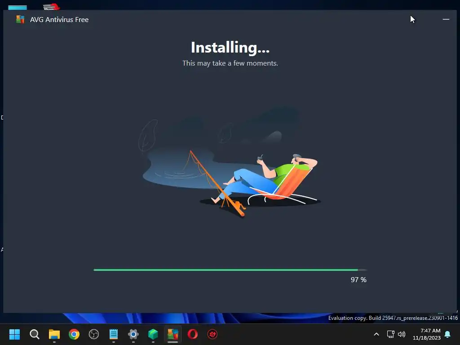Click the AVG Antivirus Free title text
Viewport: 460px width, 345px height.
59,20
